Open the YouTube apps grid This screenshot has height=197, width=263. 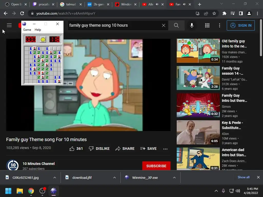[207, 25]
